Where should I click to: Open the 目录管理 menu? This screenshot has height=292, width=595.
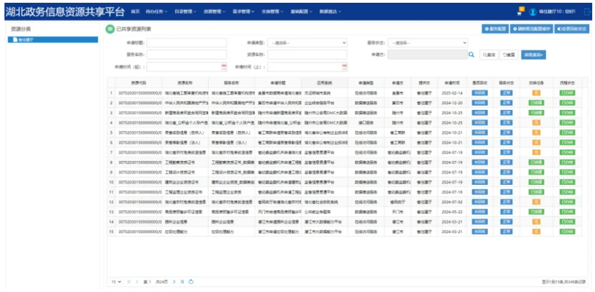tap(185, 12)
